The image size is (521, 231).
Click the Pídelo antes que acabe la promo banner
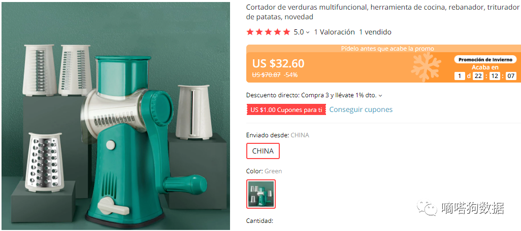click(x=387, y=49)
